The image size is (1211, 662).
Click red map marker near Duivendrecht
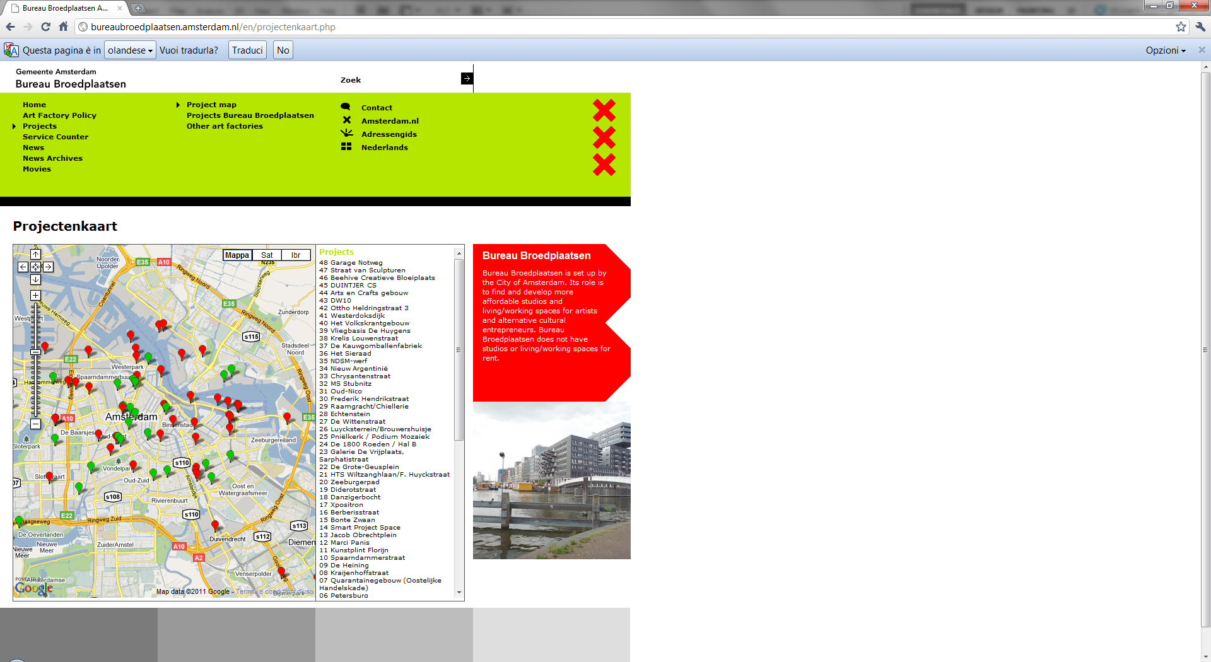pos(215,525)
